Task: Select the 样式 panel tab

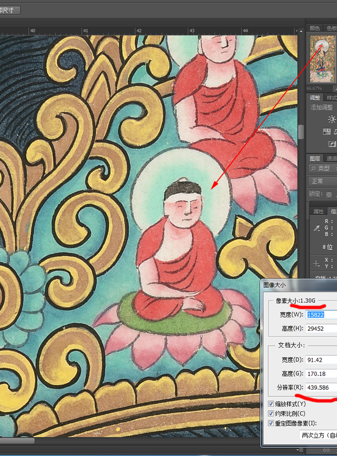Action: [x=331, y=98]
